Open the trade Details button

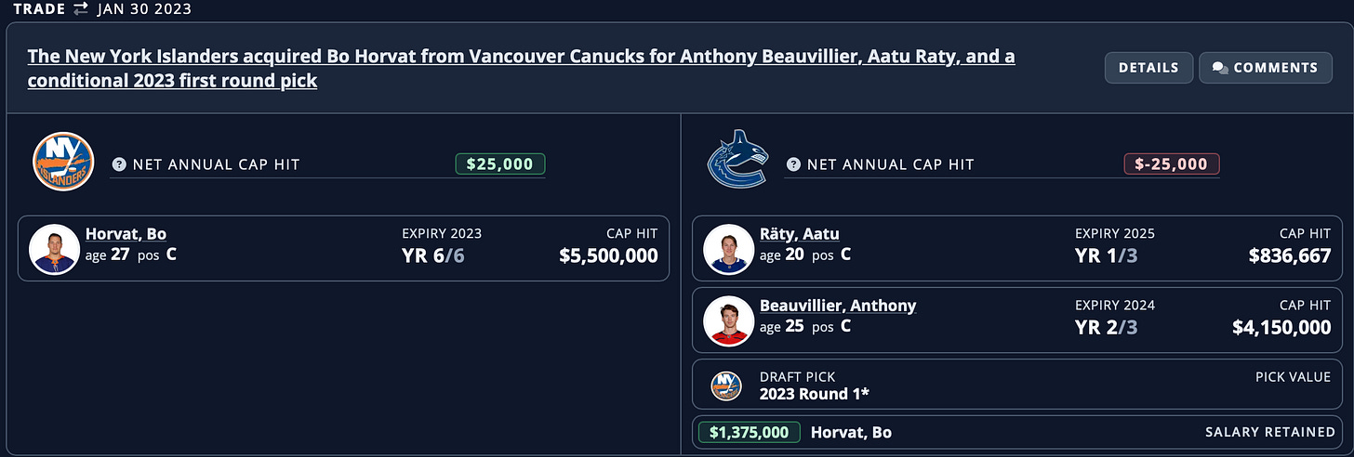[1148, 68]
